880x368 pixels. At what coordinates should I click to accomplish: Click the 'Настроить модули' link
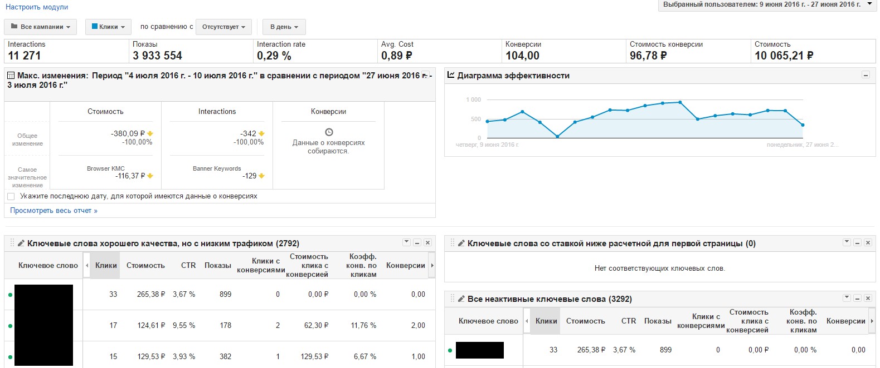(x=37, y=7)
